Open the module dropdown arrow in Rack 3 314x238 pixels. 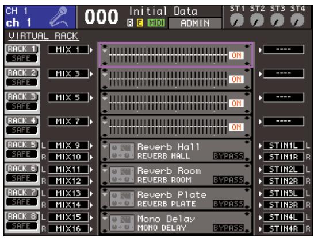(x=105, y=99)
